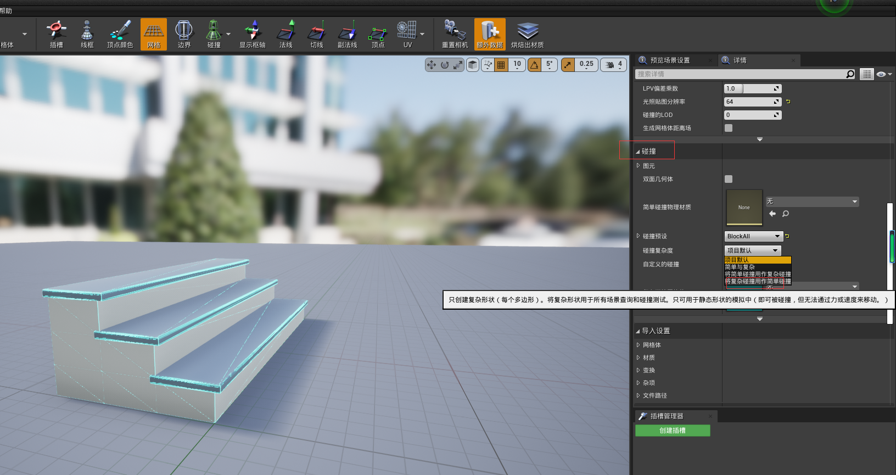Viewport: 896px width, 475px height.
Task: Open camera speed 4 setting
Action: (x=613, y=65)
